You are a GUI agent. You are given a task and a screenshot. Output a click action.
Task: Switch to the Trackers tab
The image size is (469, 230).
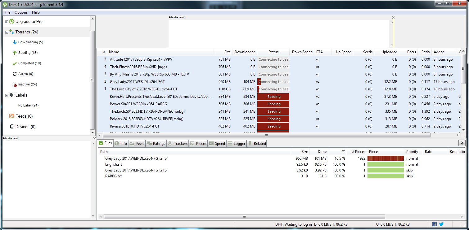pyautogui.click(x=178, y=143)
